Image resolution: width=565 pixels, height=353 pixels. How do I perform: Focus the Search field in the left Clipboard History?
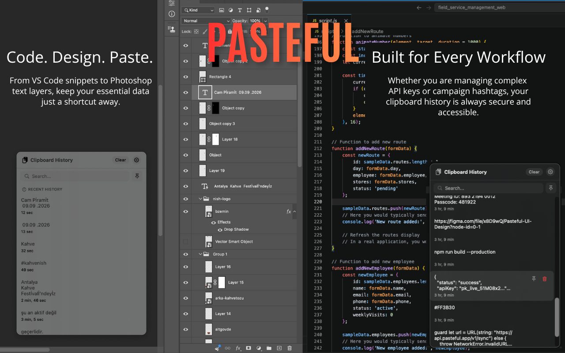[x=75, y=176]
